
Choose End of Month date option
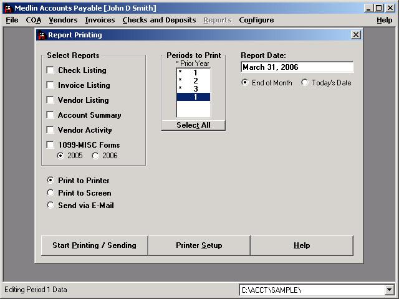point(244,83)
